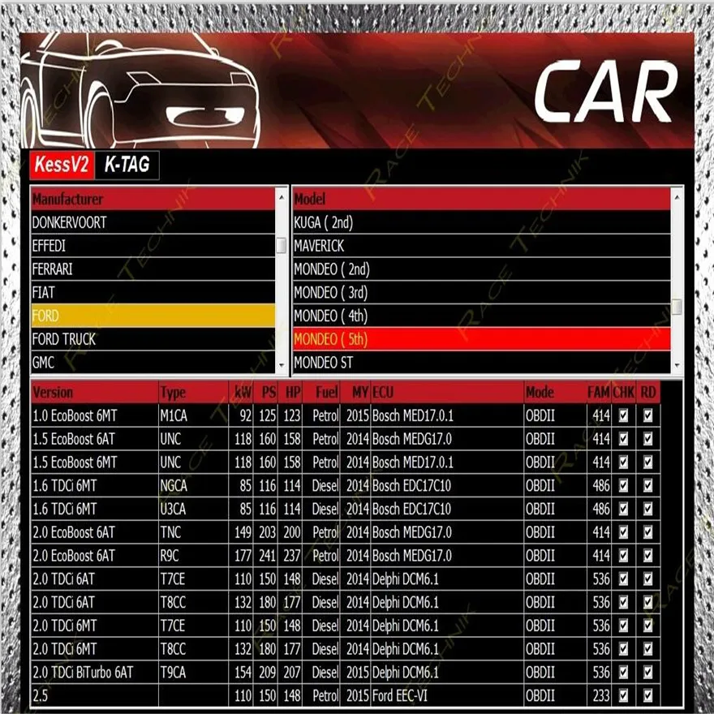
Task: Click the 233 FAM value
Action: [598, 695]
